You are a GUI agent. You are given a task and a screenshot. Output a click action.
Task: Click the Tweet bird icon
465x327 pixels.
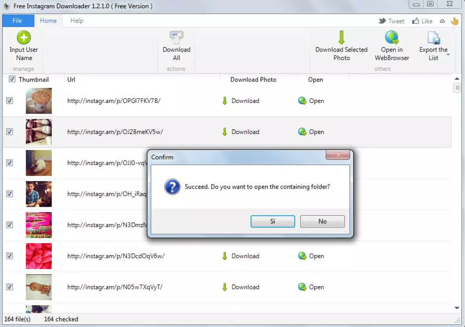pyautogui.click(x=382, y=21)
